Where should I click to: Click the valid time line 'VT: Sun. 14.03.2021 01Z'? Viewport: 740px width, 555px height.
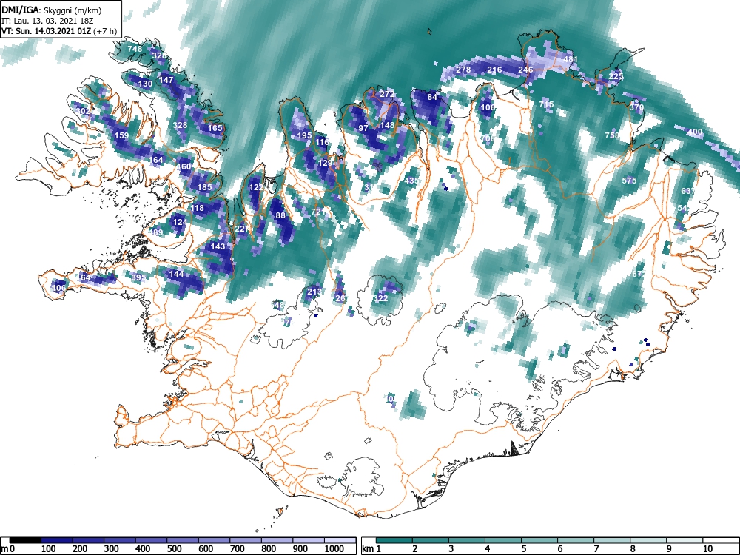coord(47,31)
